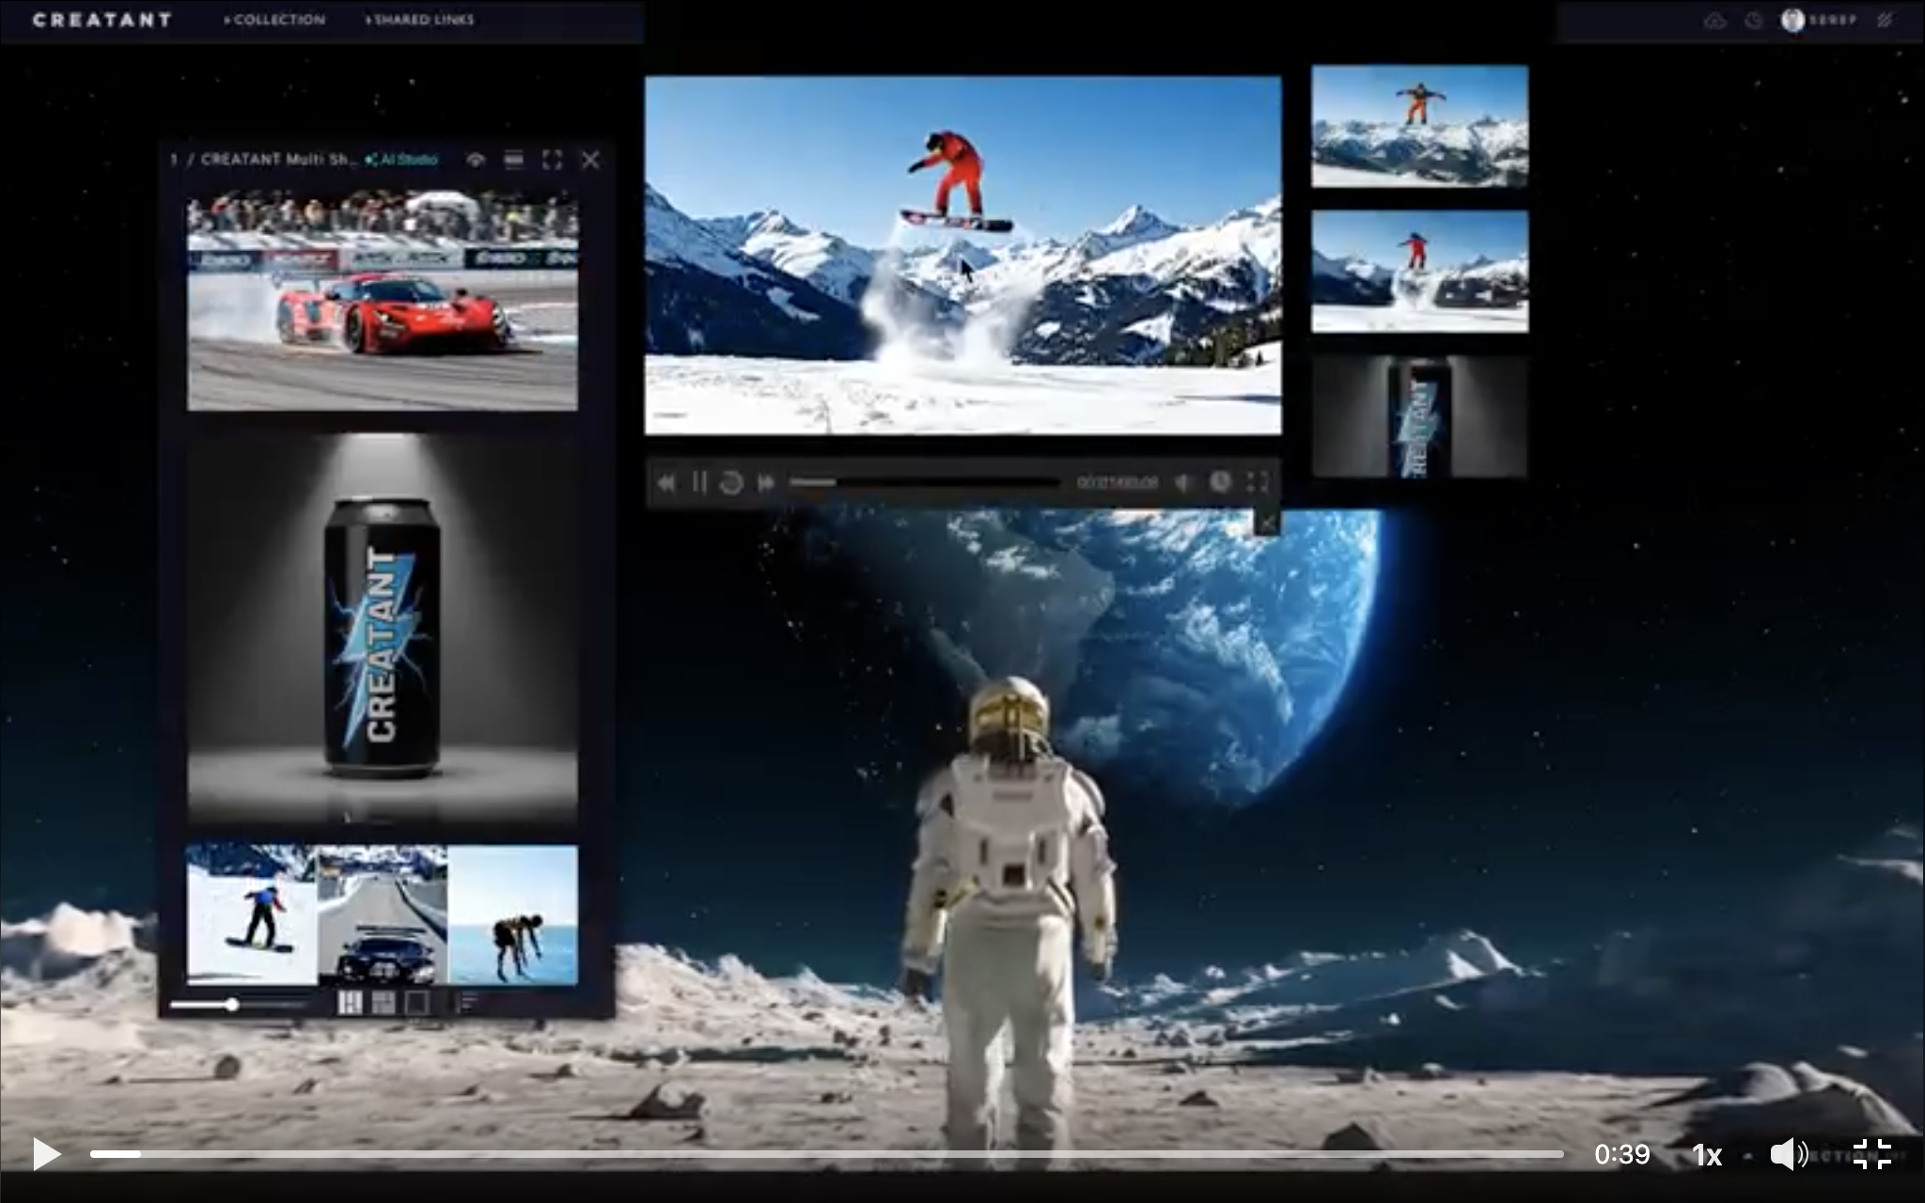The height and width of the screenshot is (1203, 1925).
Task: Click the CREATANT logo in the top bar
Action: 102,20
